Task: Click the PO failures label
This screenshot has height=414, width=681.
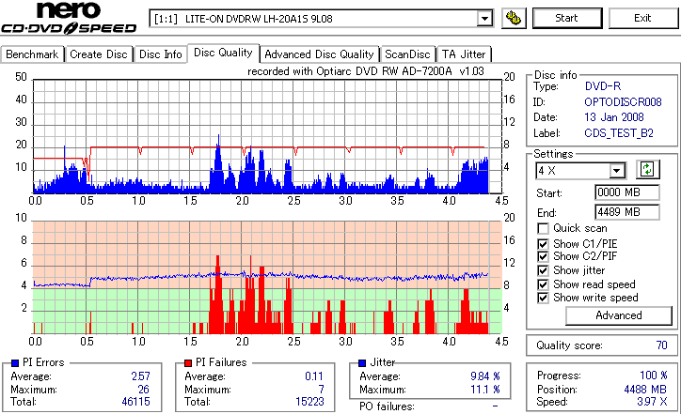Action: [x=387, y=406]
